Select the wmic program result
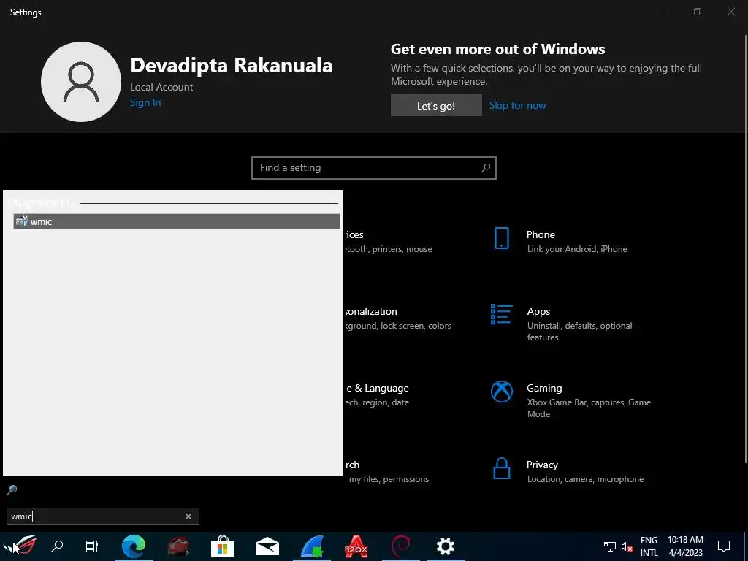748x561 pixels. (177, 221)
